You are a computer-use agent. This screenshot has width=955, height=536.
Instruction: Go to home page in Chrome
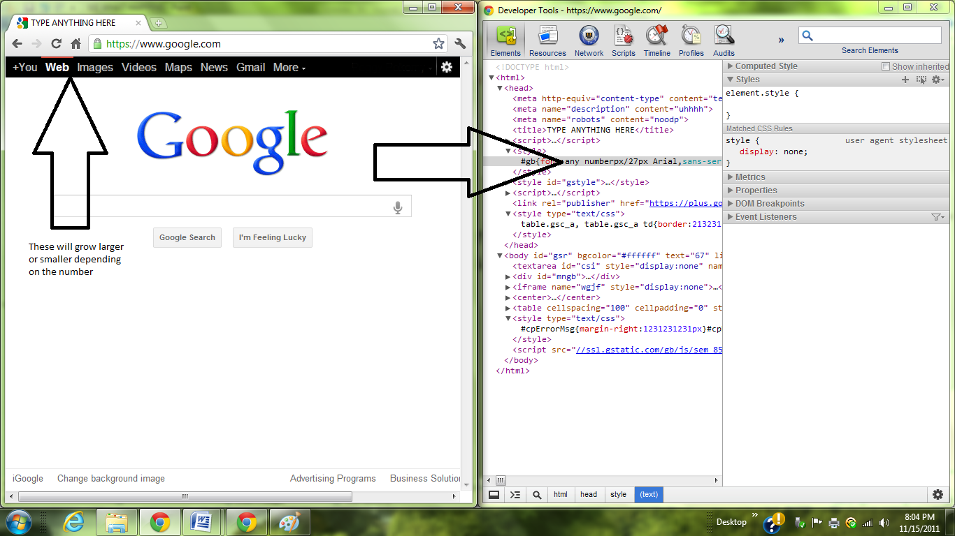point(76,44)
